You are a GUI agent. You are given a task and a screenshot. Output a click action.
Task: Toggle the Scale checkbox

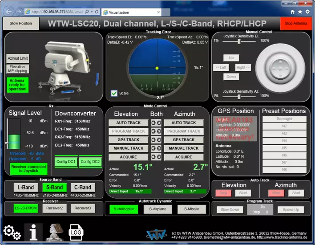[114, 93]
